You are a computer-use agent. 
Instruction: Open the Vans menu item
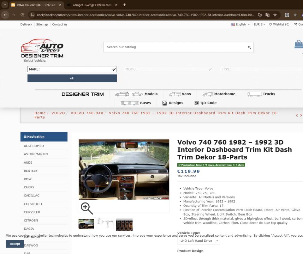click(180, 94)
